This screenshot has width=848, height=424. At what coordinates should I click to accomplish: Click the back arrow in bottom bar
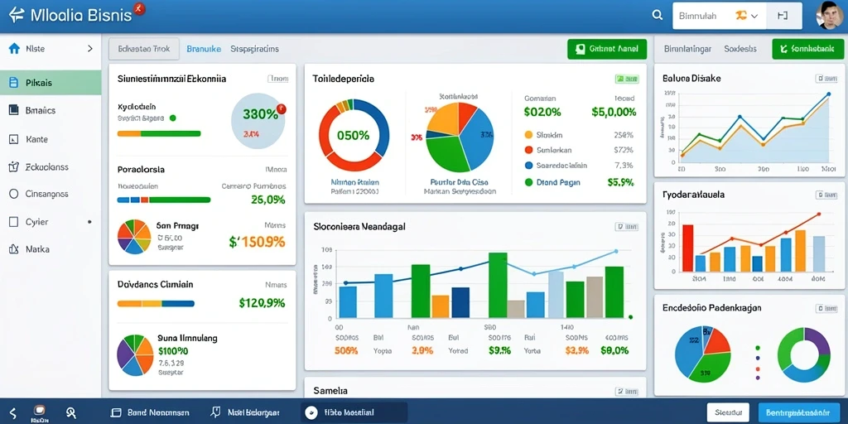13,412
